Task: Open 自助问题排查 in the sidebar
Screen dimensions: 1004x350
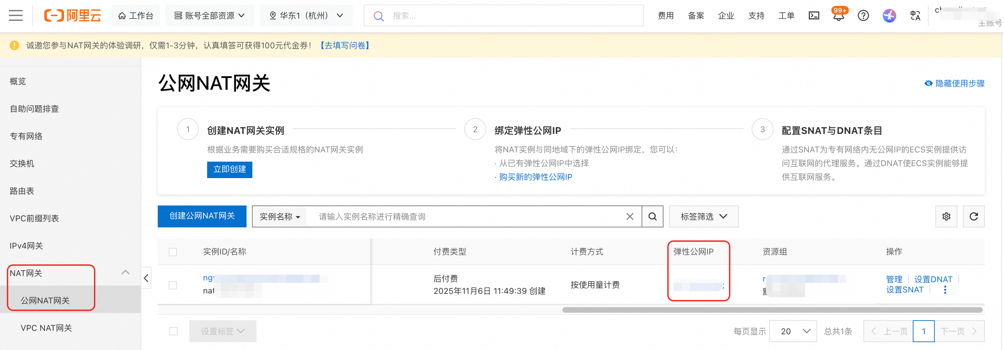Action: [34, 109]
